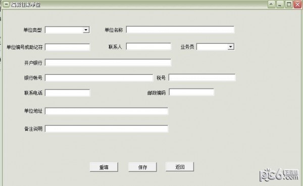The height and width of the screenshot is (186, 303).
Task: Open the 单位类型 dropdown arrow
Action: [86, 30]
